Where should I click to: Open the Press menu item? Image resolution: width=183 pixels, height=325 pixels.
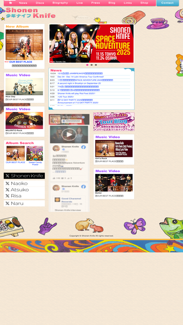[x=96, y=3]
